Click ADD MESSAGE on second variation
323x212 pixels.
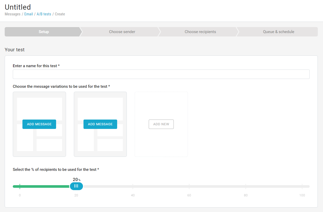pyautogui.click(x=100, y=124)
